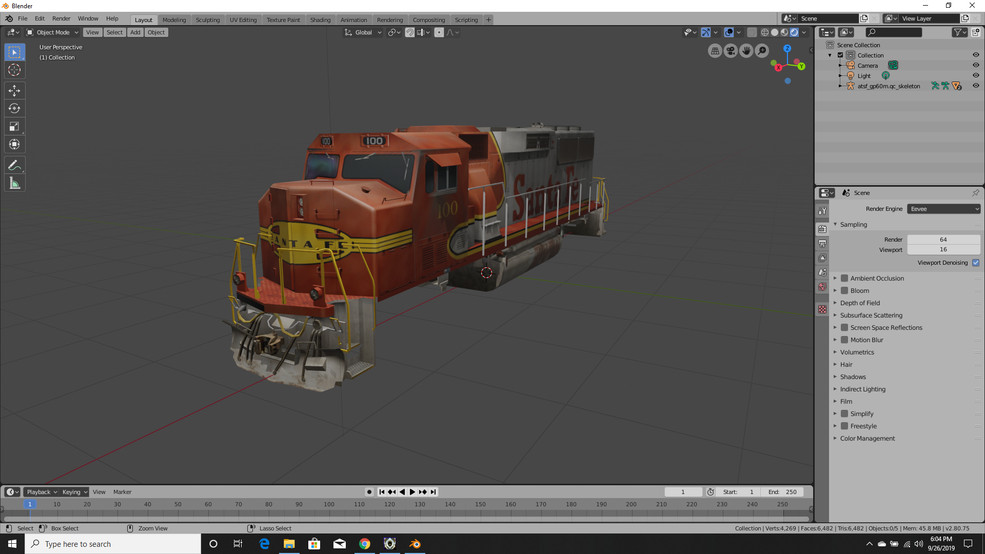Click the End frame 250 field

(x=782, y=492)
